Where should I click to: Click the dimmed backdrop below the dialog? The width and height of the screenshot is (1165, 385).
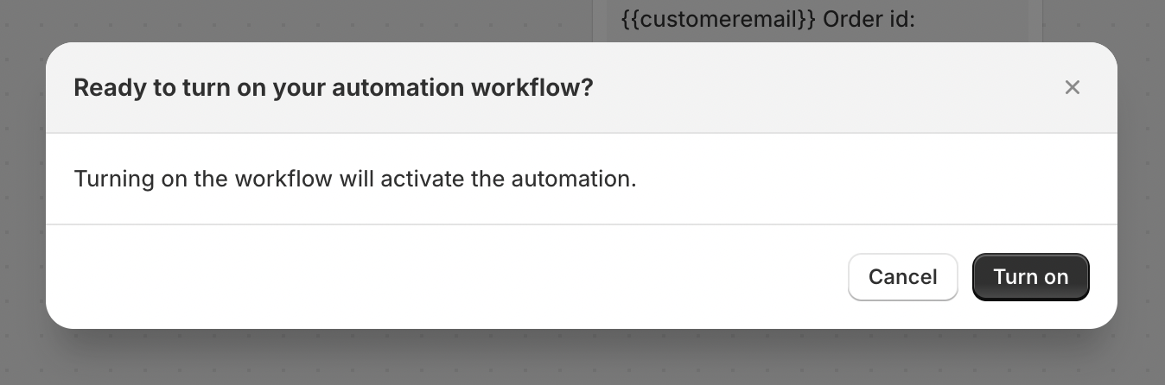(581, 358)
